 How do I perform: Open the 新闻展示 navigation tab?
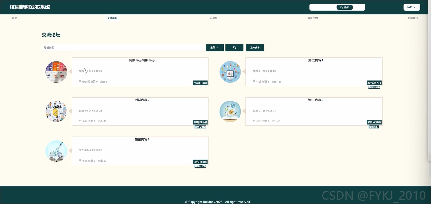coord(413,18)
